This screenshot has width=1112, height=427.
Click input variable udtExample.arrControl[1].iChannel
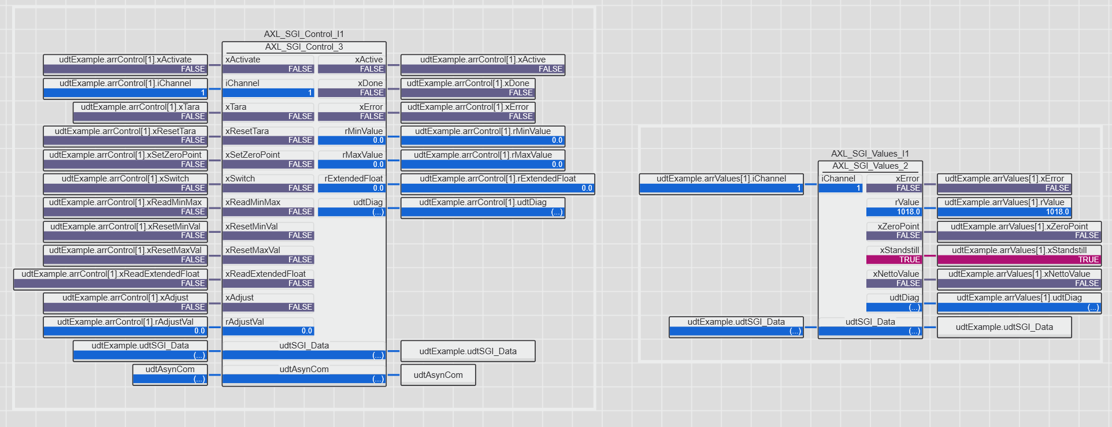point(125,88)
